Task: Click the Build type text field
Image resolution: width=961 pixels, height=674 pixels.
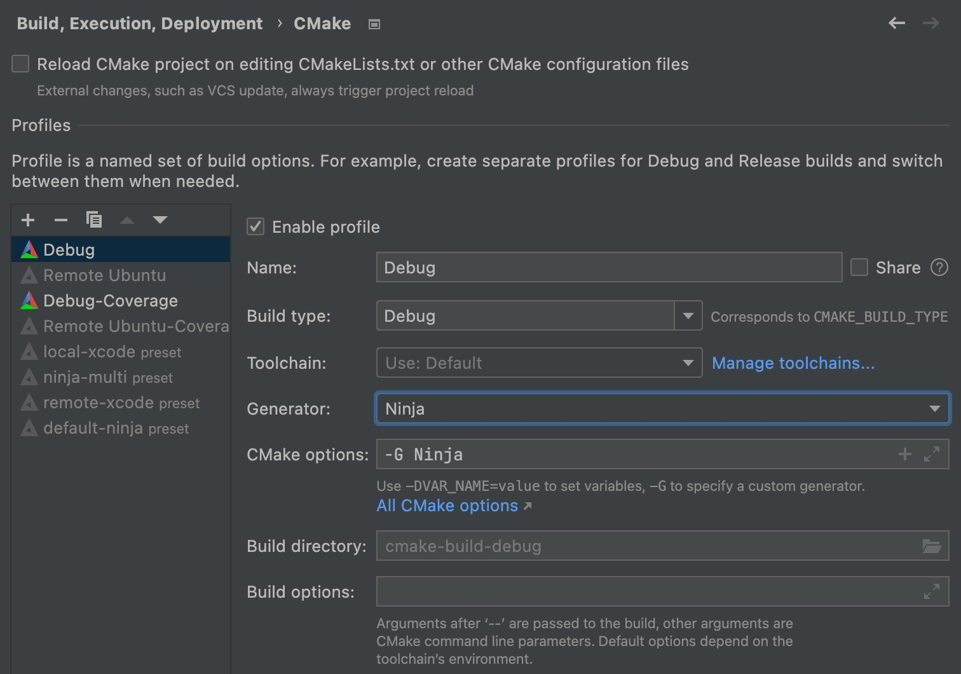Action: tap(525, 315)
